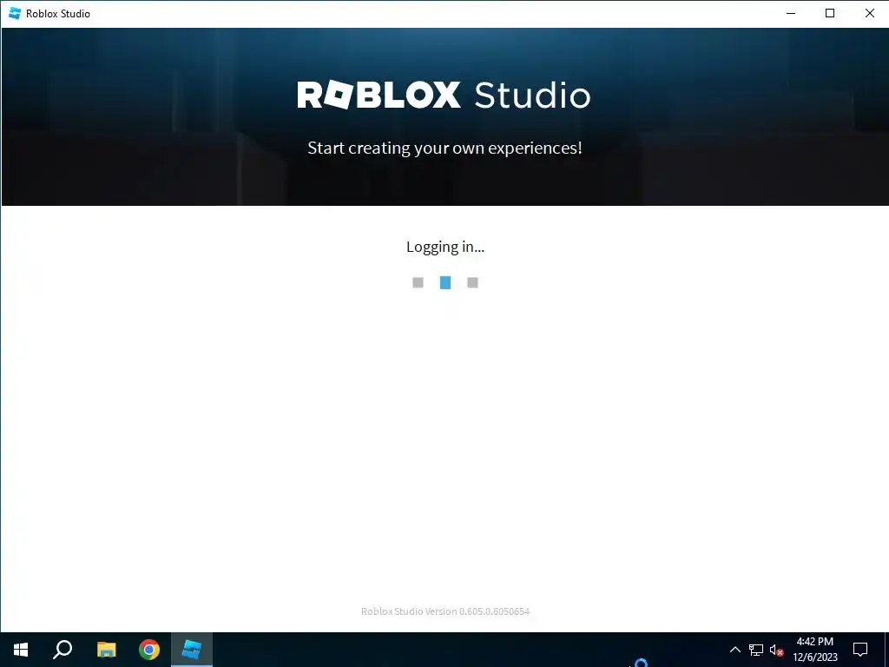Maximize the Roblox Studio window
Screen dimensions: 889x667
click(829, 13)
